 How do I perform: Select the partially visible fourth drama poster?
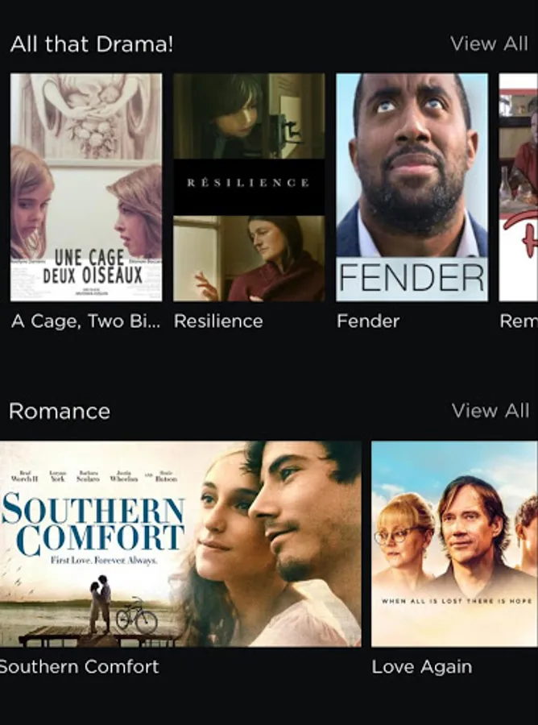(x=519, y=187)
